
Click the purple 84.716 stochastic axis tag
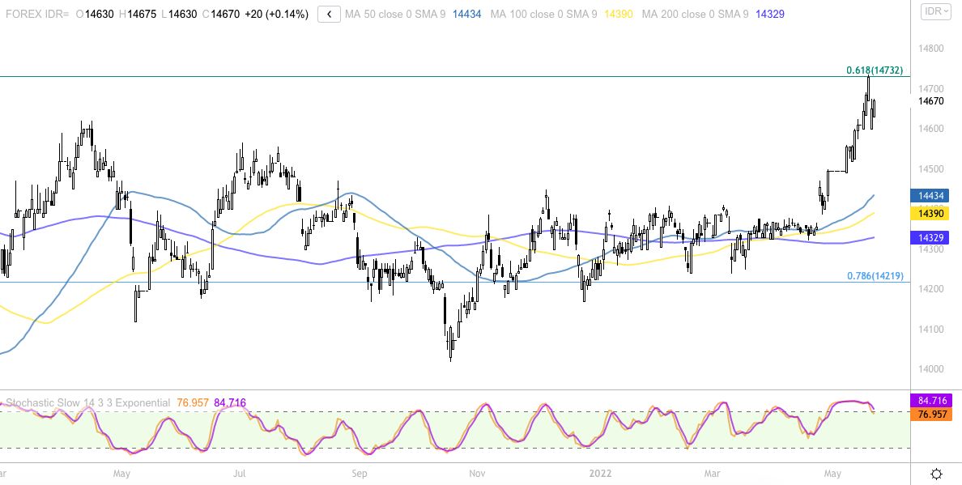tap(934, 400)
